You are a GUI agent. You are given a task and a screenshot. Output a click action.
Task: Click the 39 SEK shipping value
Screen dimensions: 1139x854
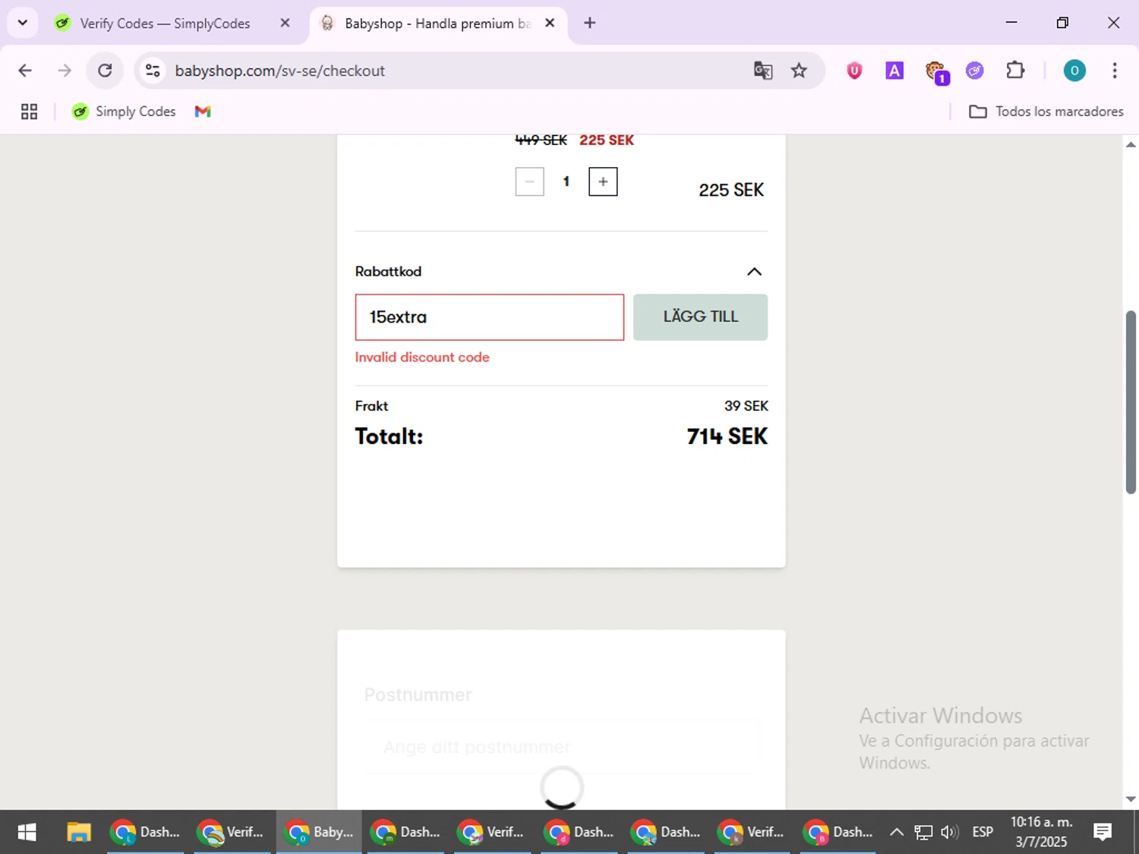(746, 406)
